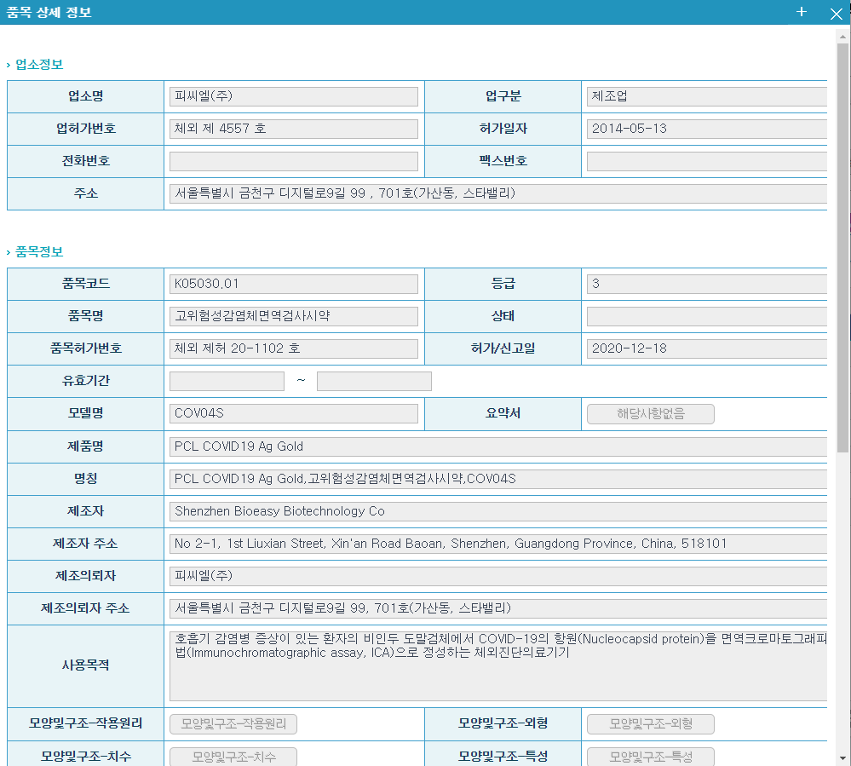Click the 업소명 label cell
The width and height of the screenshot is (851, 766).
86,96
